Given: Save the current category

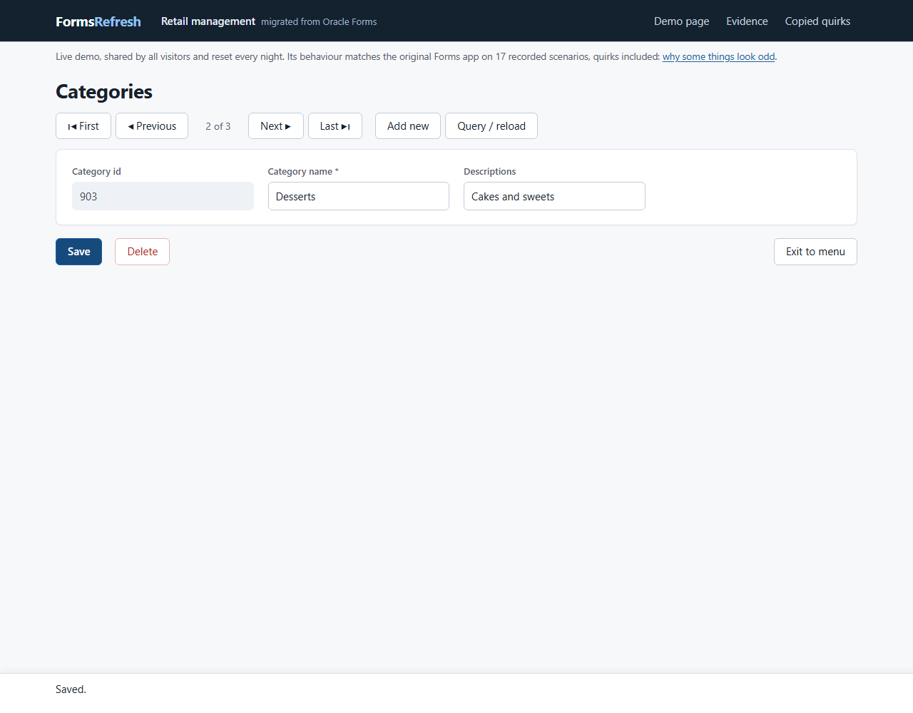Looking at the screenshot, I should pos(78,252).
